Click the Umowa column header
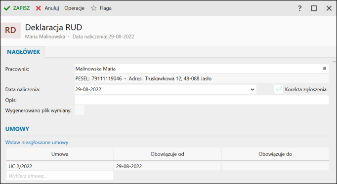Image resolution: width=337 pixels, height=184 pixels. (x=60, y=154)
